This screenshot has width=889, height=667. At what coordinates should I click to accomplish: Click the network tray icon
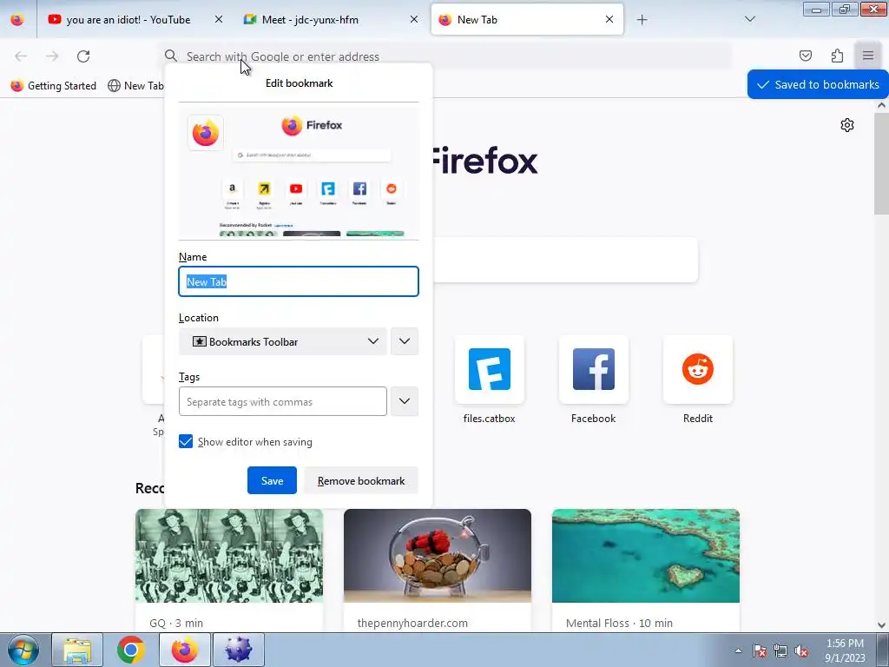click(780, 651)
